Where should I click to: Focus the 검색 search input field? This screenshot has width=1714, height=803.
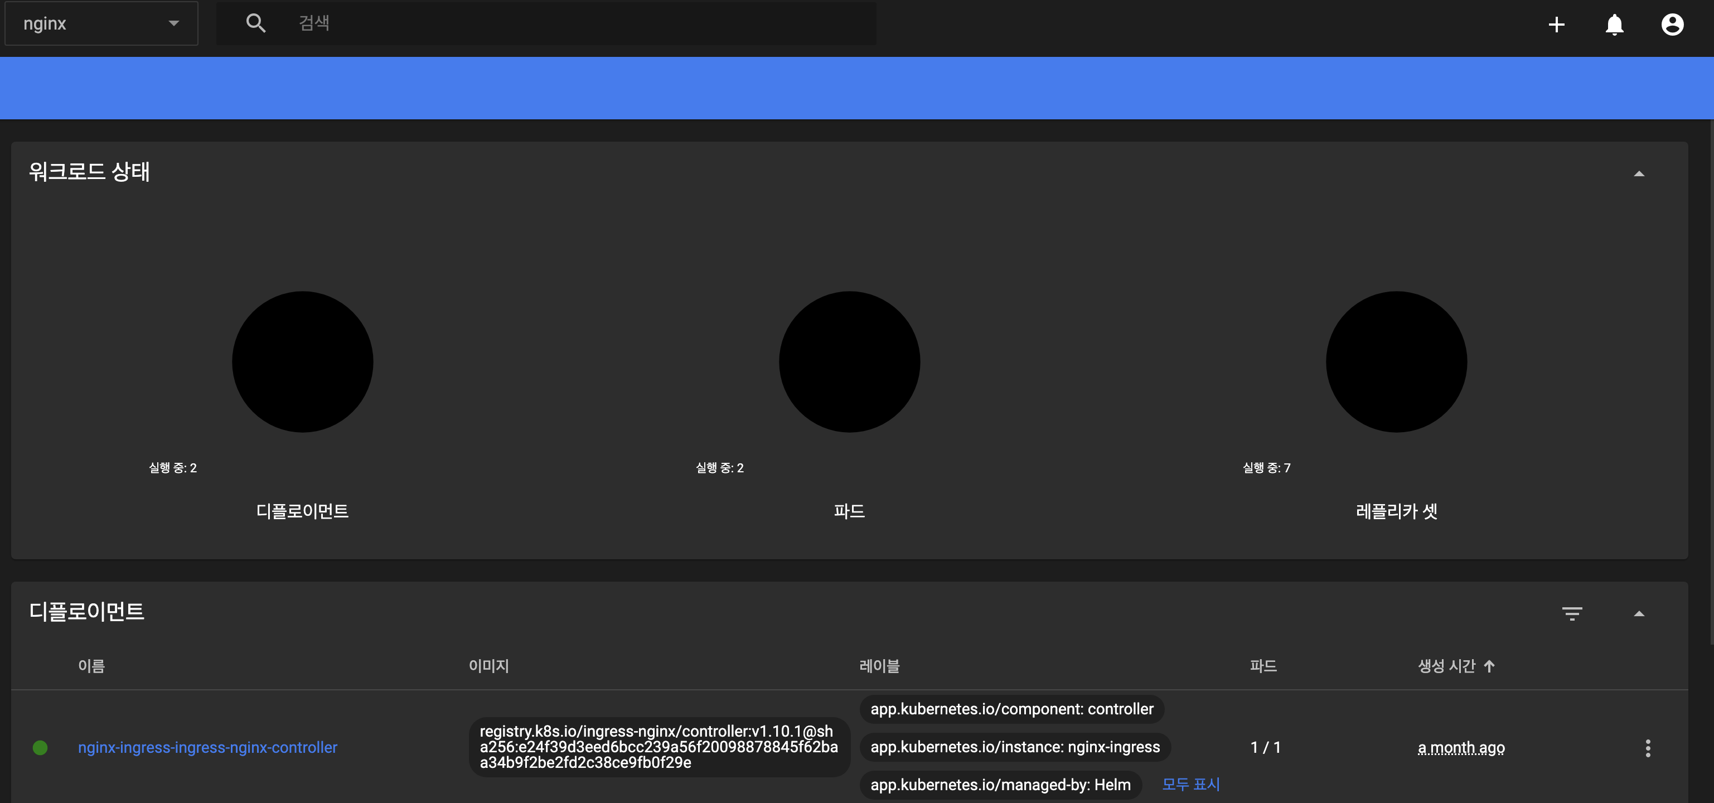click(x=579, y=23)
